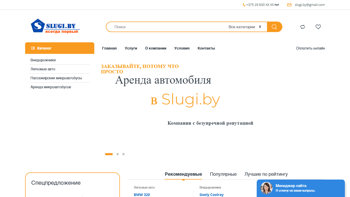Open the Контакты page
Image resolution: width=350 pixels, height=197 pixels.
[x=206, y=48]
